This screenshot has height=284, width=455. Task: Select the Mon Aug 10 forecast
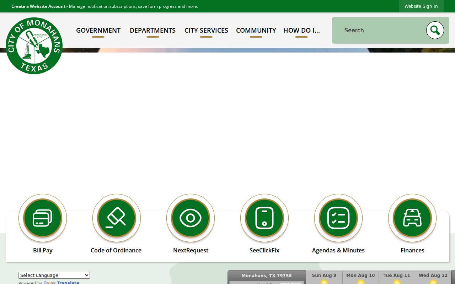click(360, 277)
